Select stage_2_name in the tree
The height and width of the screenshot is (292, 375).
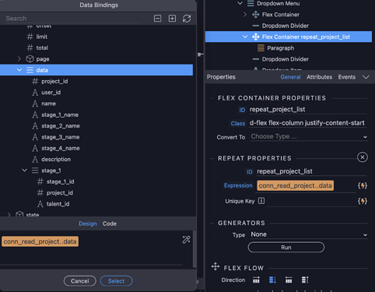tap(61, 126)
